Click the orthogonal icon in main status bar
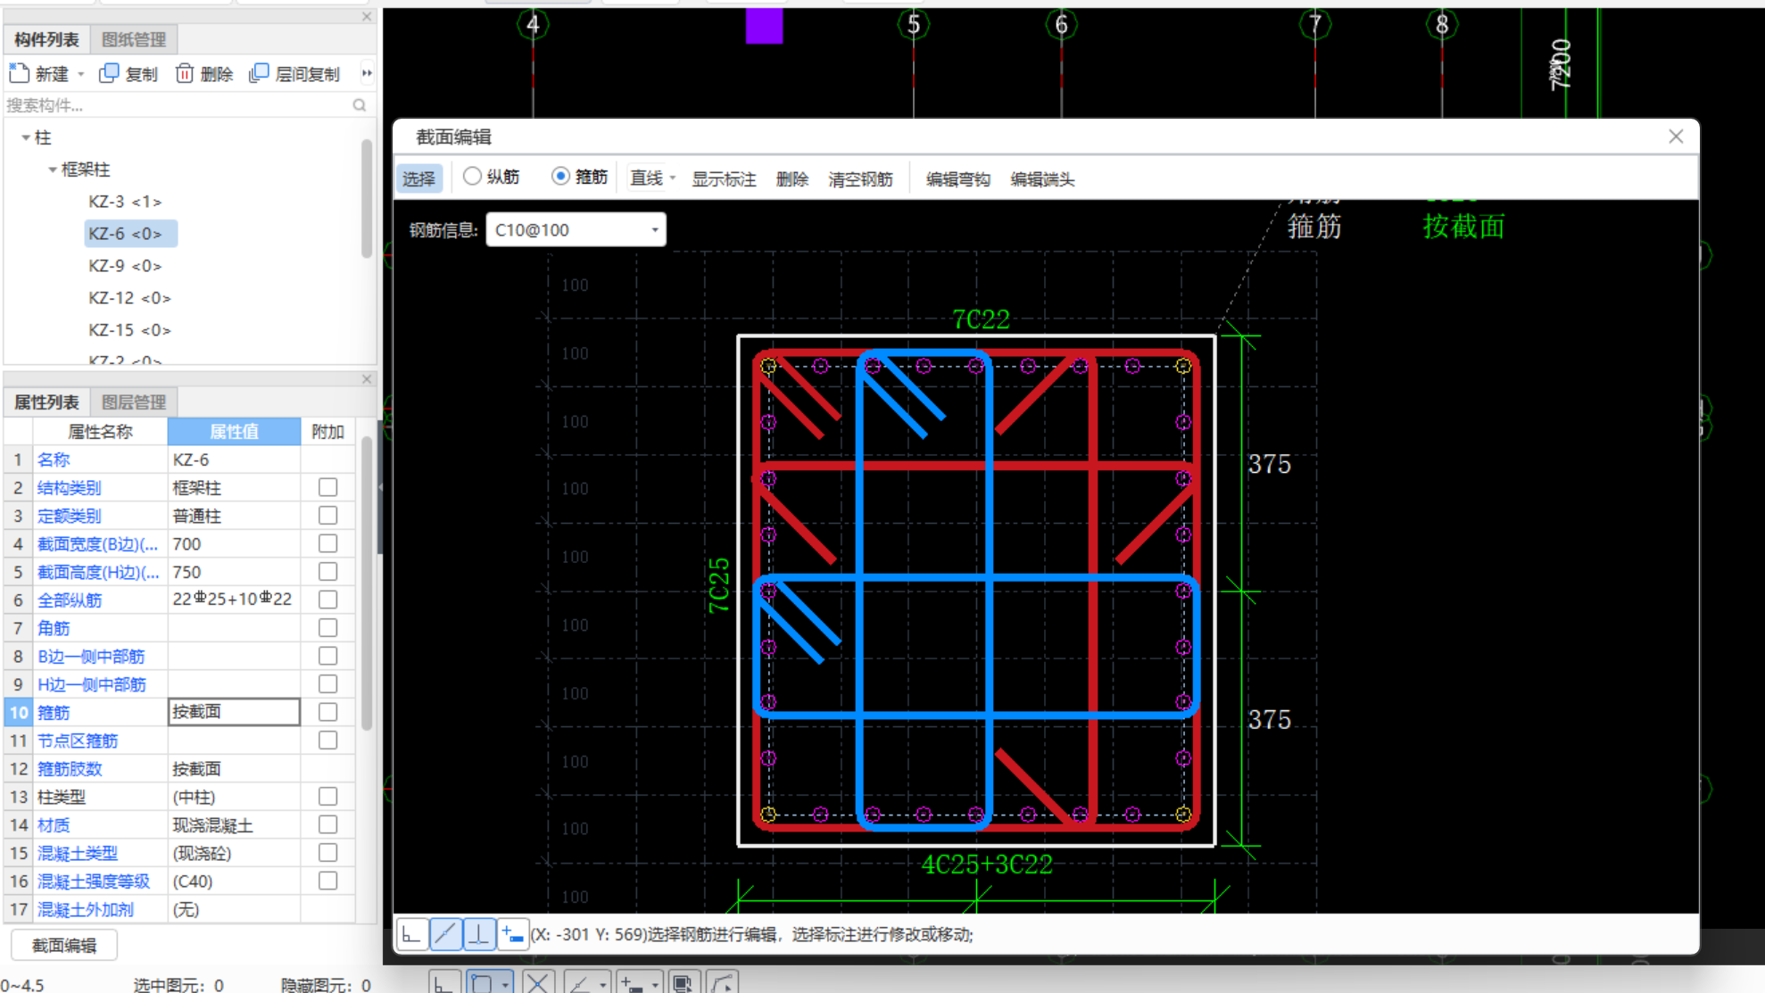 point(444,983)
